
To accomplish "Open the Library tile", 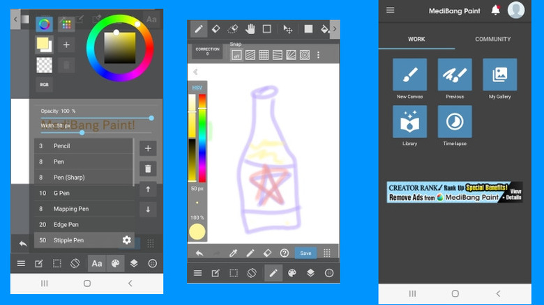I will point(409,122).
